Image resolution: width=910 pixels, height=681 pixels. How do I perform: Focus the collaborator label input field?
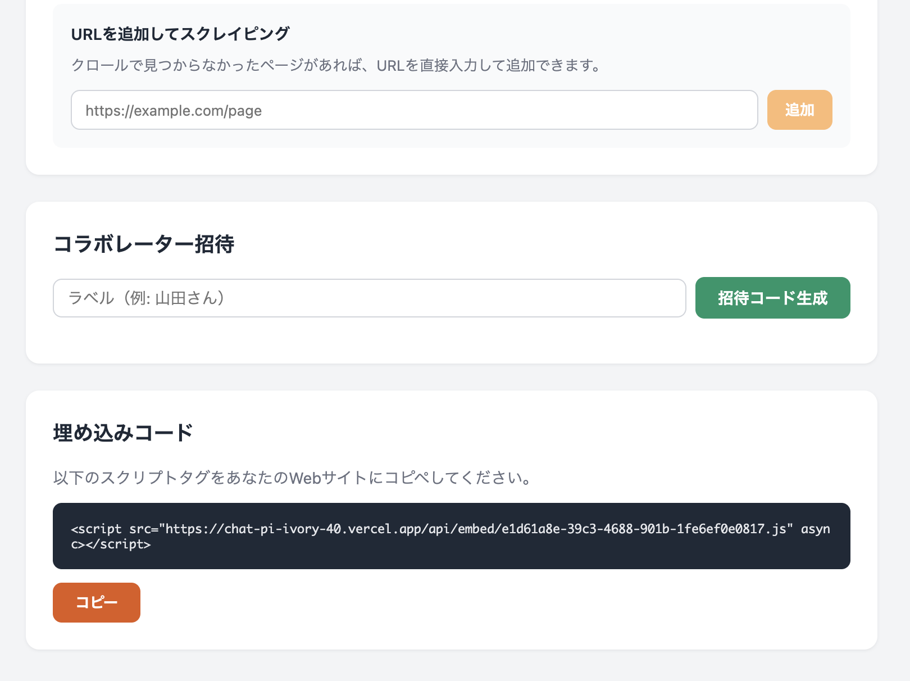click(369, 298)
